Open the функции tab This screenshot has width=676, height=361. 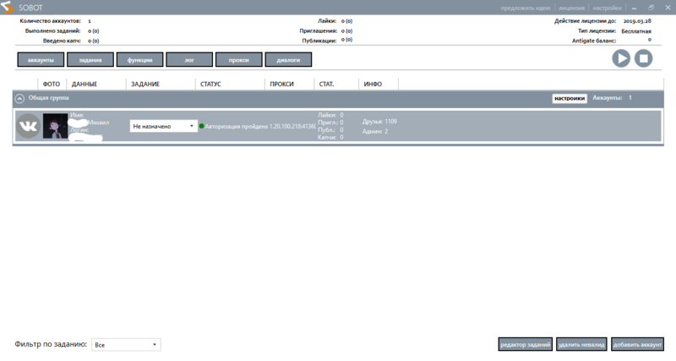point(140,60)
